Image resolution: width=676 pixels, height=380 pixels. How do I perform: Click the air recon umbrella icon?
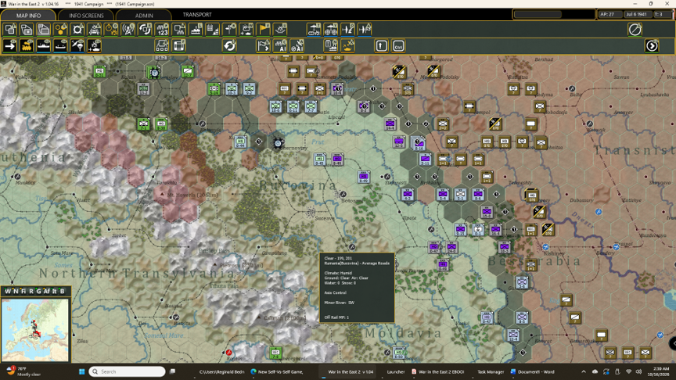314,30
